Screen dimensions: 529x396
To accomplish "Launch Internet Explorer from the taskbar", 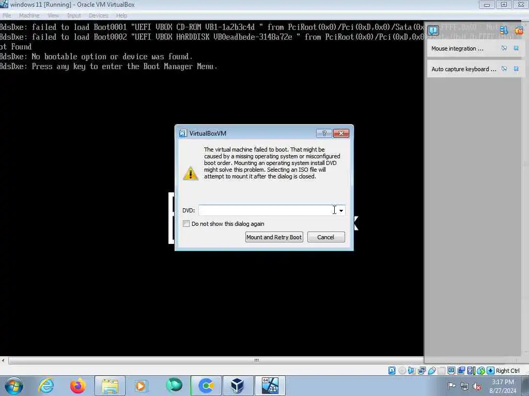I will (46, 386).
